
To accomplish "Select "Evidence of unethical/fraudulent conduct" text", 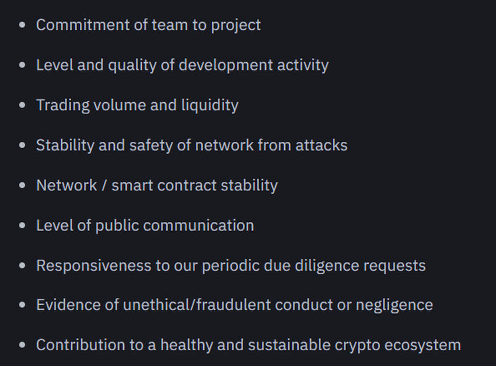I will 235,305.
